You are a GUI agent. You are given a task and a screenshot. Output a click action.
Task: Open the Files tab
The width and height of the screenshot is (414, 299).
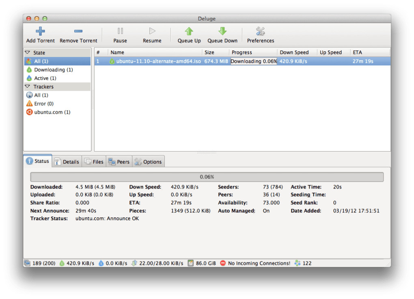click(94, 162)
